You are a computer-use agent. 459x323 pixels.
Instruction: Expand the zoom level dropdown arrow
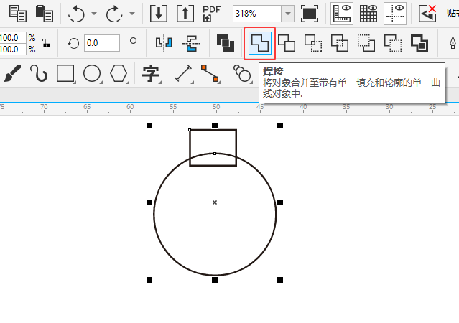[x=288, y=14]
